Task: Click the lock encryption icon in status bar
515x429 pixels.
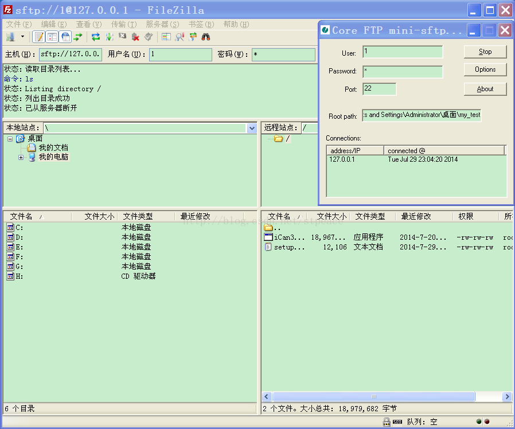Action: click(x=387, y=422)
